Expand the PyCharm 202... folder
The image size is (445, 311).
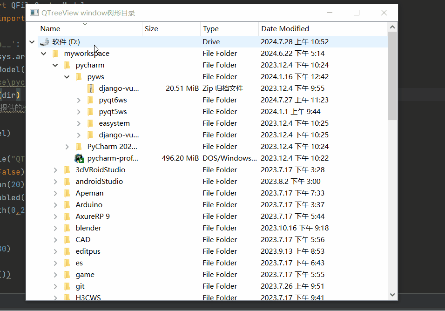point(67,147)
